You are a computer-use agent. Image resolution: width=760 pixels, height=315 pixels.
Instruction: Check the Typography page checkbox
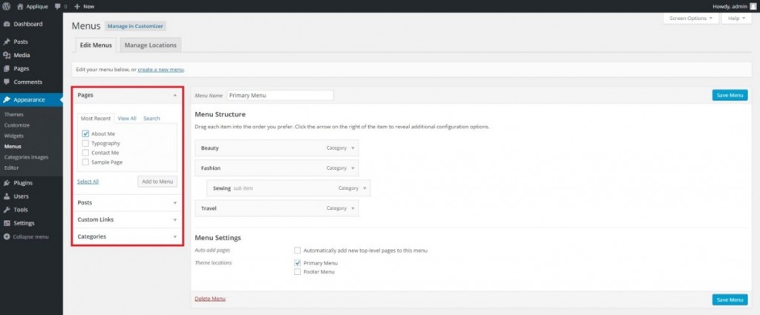pyautogui.click(x=86, y=143)
